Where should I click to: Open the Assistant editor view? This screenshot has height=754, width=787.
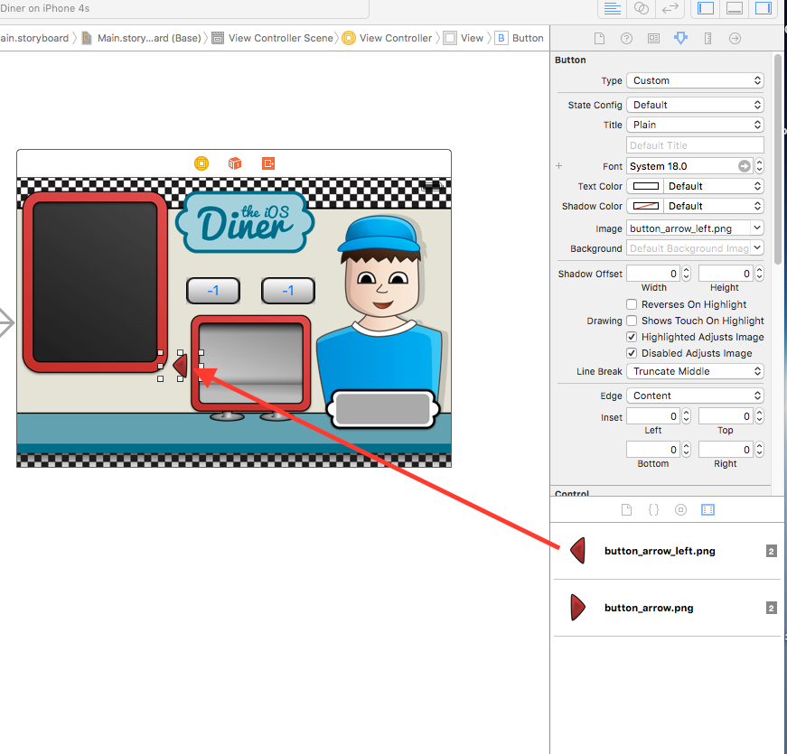[641, 8]
